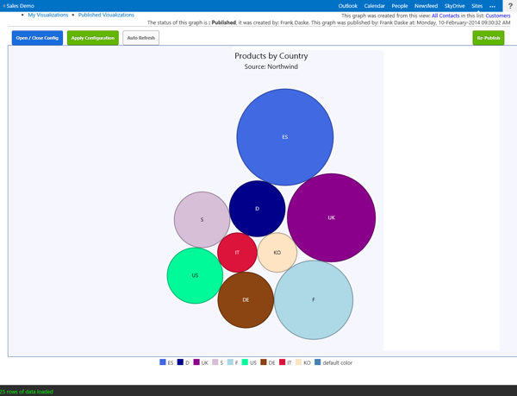Image resolution: width=517 pixels, height=396 pixels.
Task: Click the green Re-Publish button
Action: click(x=489, y=38)
